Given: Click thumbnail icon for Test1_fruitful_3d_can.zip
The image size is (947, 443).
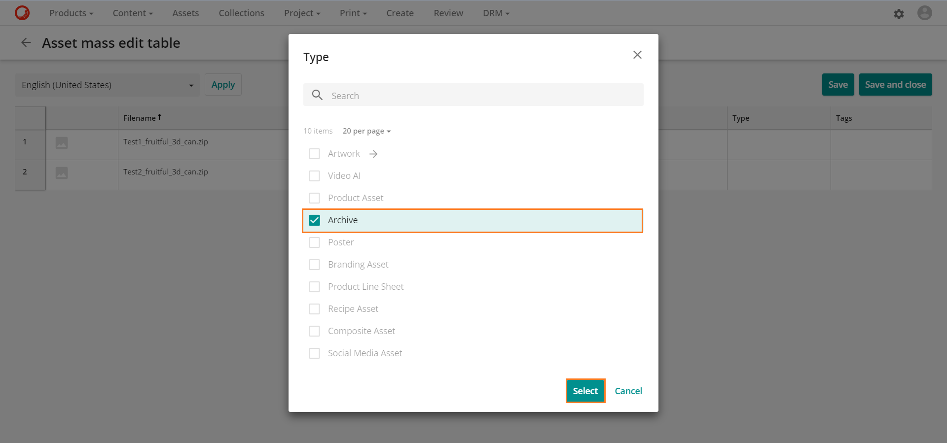Looking at the screenshot, I should (x=62, y=143).
